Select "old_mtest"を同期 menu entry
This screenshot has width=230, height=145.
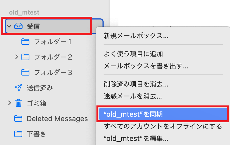click(163, 114)
